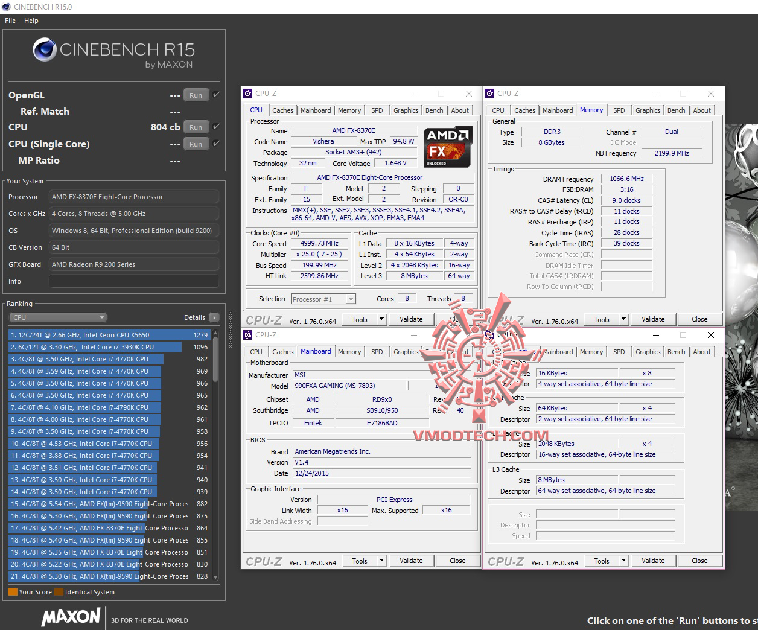758x630 pixels.
Task: Select ranking row Intel Xeon CPU X5650
Action: tap(109, 335)
